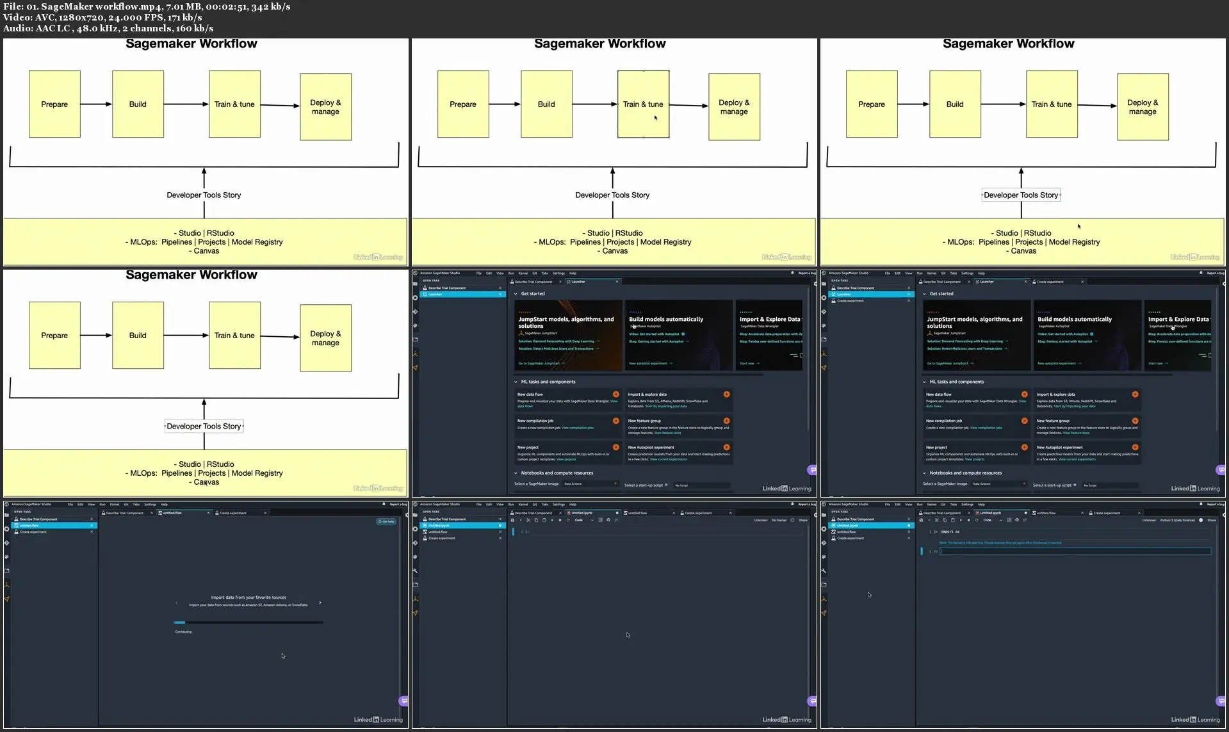This screenshot has height=732, width=1229.
Task: Open notification bell in two-tab Launcher frame
Action: [792, 273]
